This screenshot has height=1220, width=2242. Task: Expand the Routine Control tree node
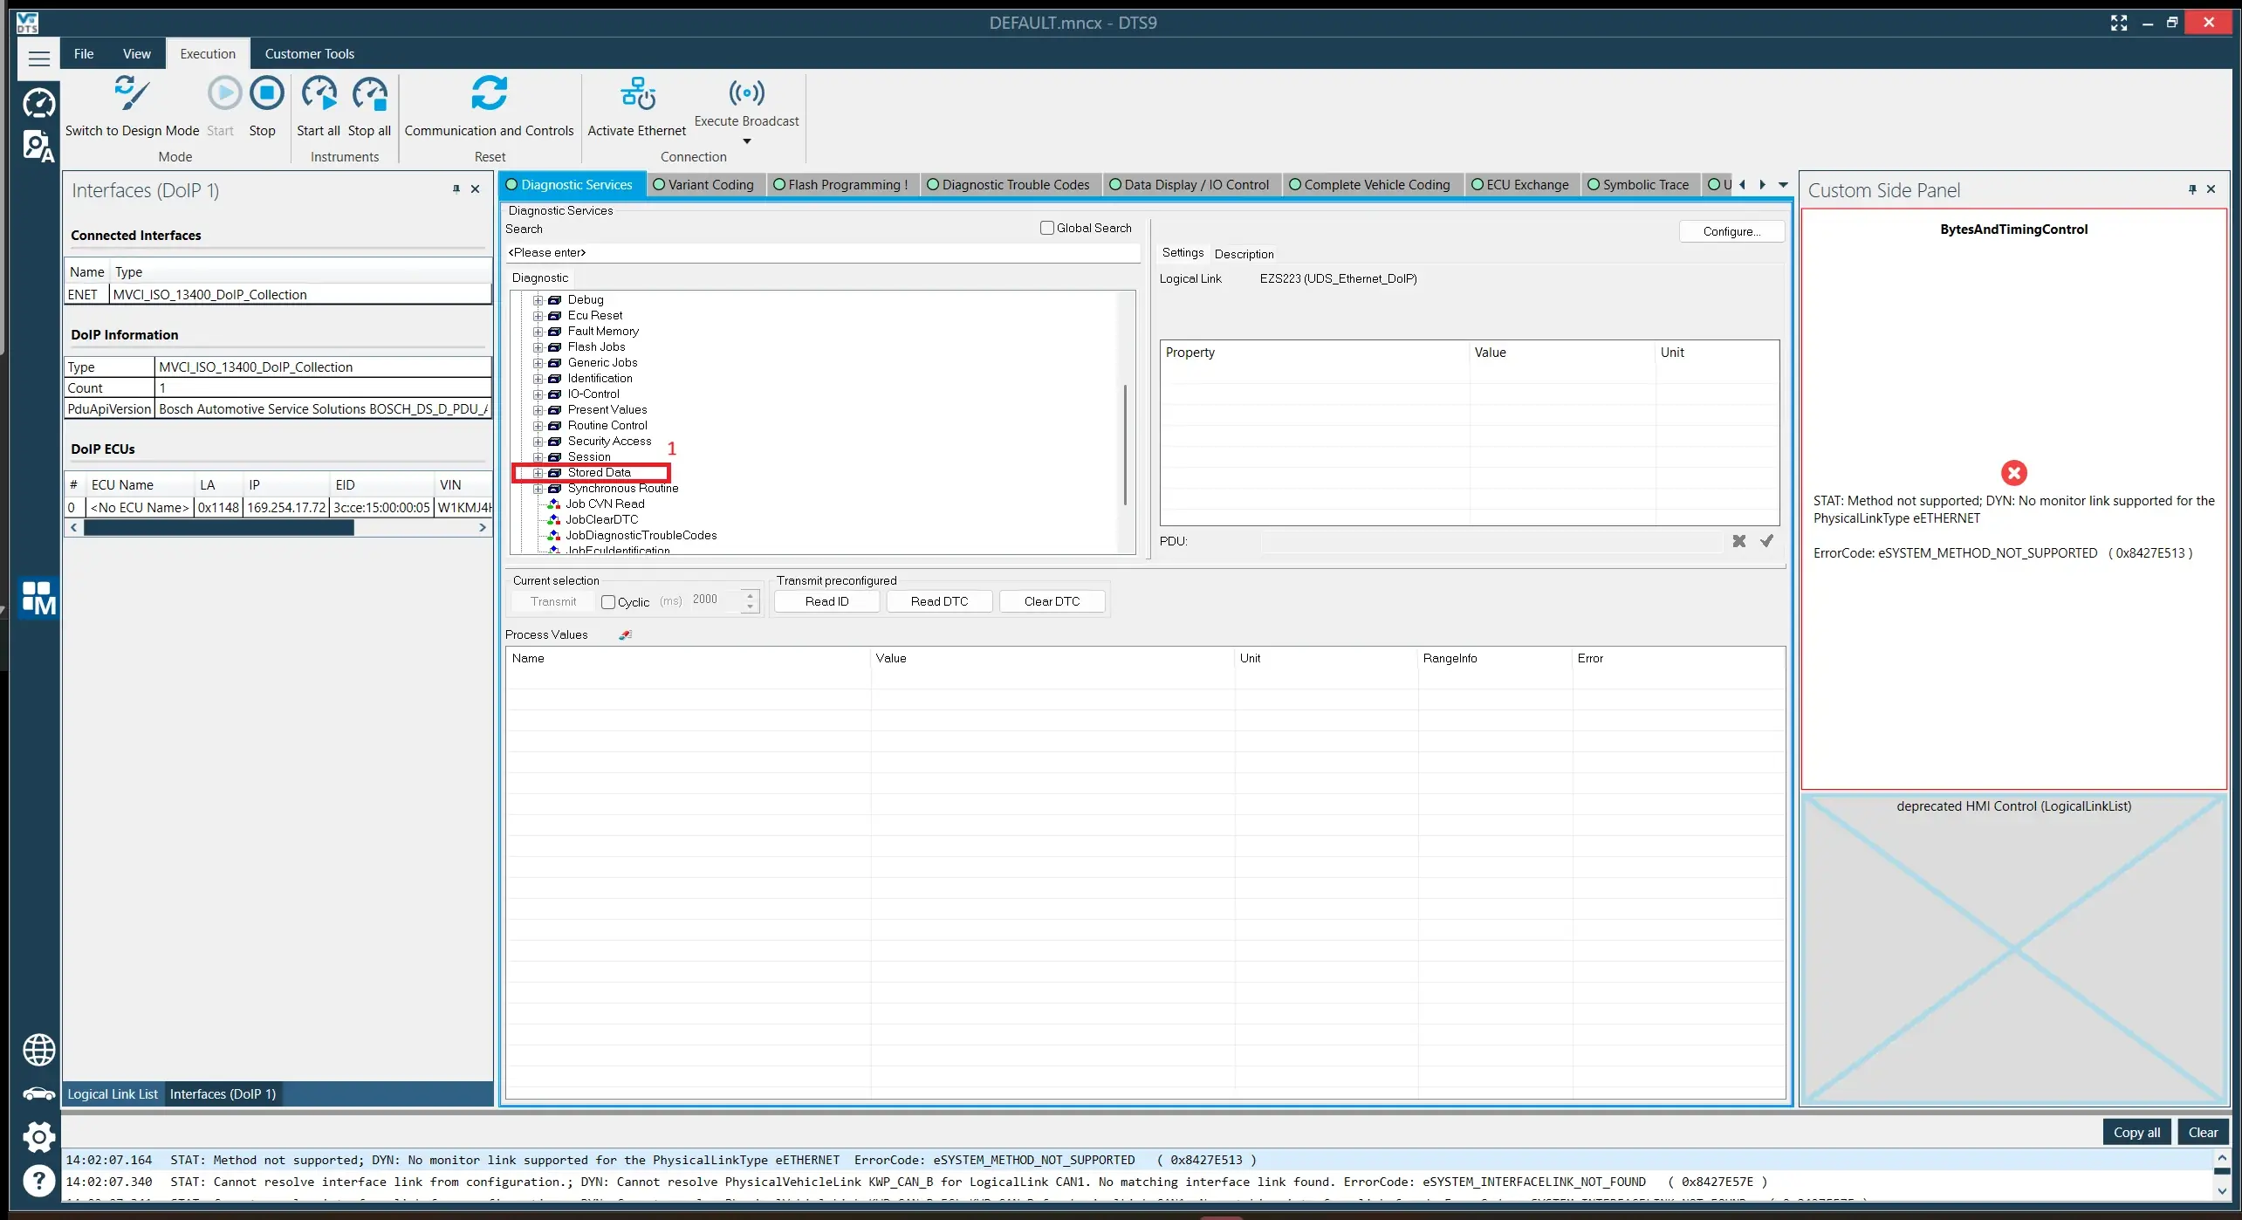[x=538, y=426]
